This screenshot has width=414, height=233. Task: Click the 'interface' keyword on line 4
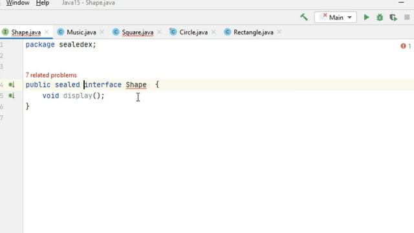click(x=103, y=85)
